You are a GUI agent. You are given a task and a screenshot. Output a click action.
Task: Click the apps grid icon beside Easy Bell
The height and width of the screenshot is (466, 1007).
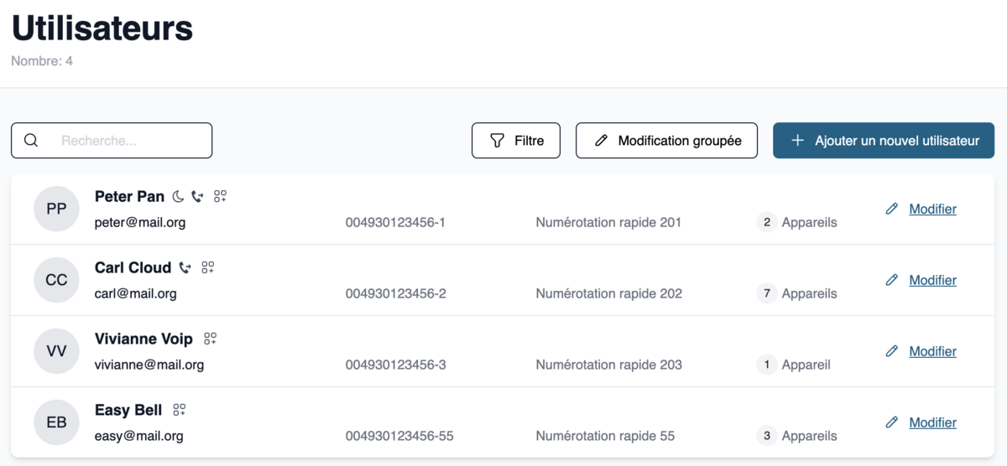coord(179,411)
